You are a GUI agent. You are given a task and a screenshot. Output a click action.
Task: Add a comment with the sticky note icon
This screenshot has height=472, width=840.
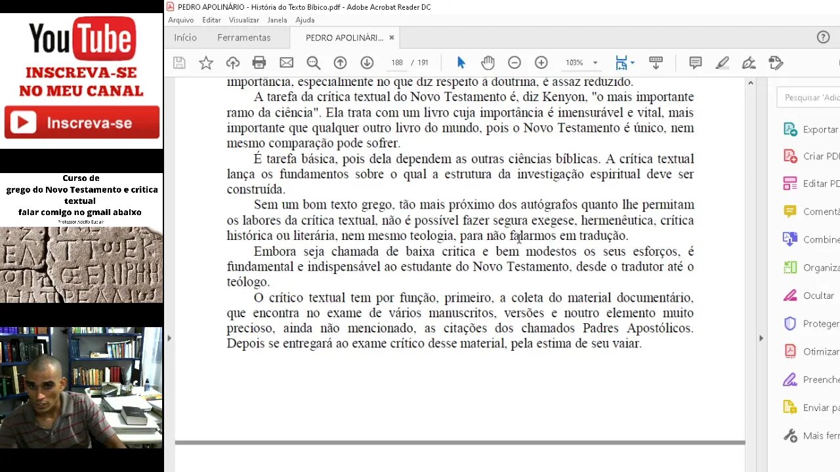pos(696,63)
